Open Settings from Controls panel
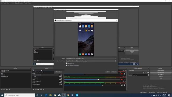This screenshot has height=97, width=172. 161,77
